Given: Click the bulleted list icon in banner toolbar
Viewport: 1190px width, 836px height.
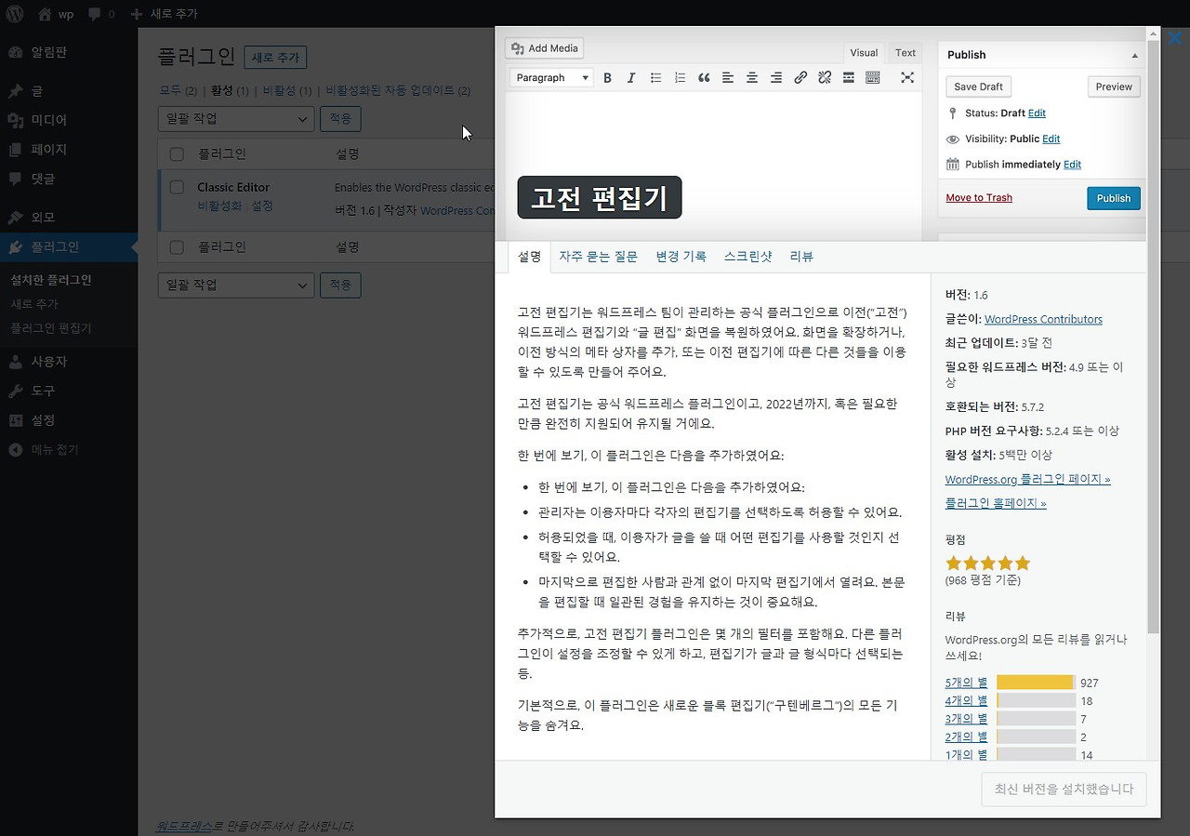Looking at the screenshot, I should [655, 78].
